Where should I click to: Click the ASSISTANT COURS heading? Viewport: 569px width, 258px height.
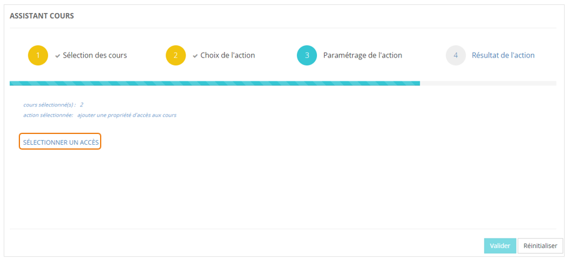coord(42,16)
